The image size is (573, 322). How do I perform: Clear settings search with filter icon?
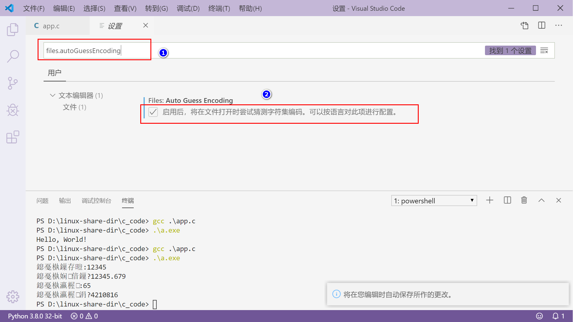(x=544, y=51)
